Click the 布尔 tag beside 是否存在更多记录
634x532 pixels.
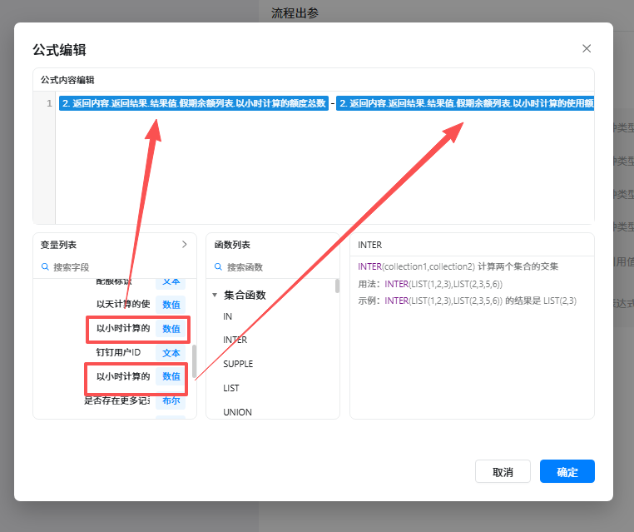(x=171, y=400)
